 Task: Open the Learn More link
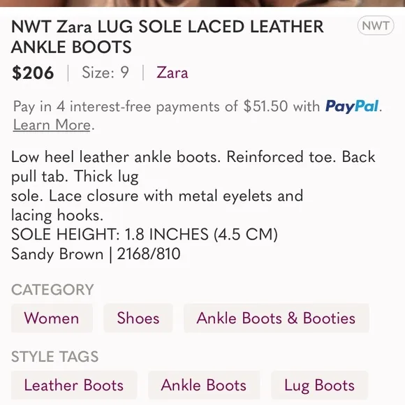pos(52,125)
